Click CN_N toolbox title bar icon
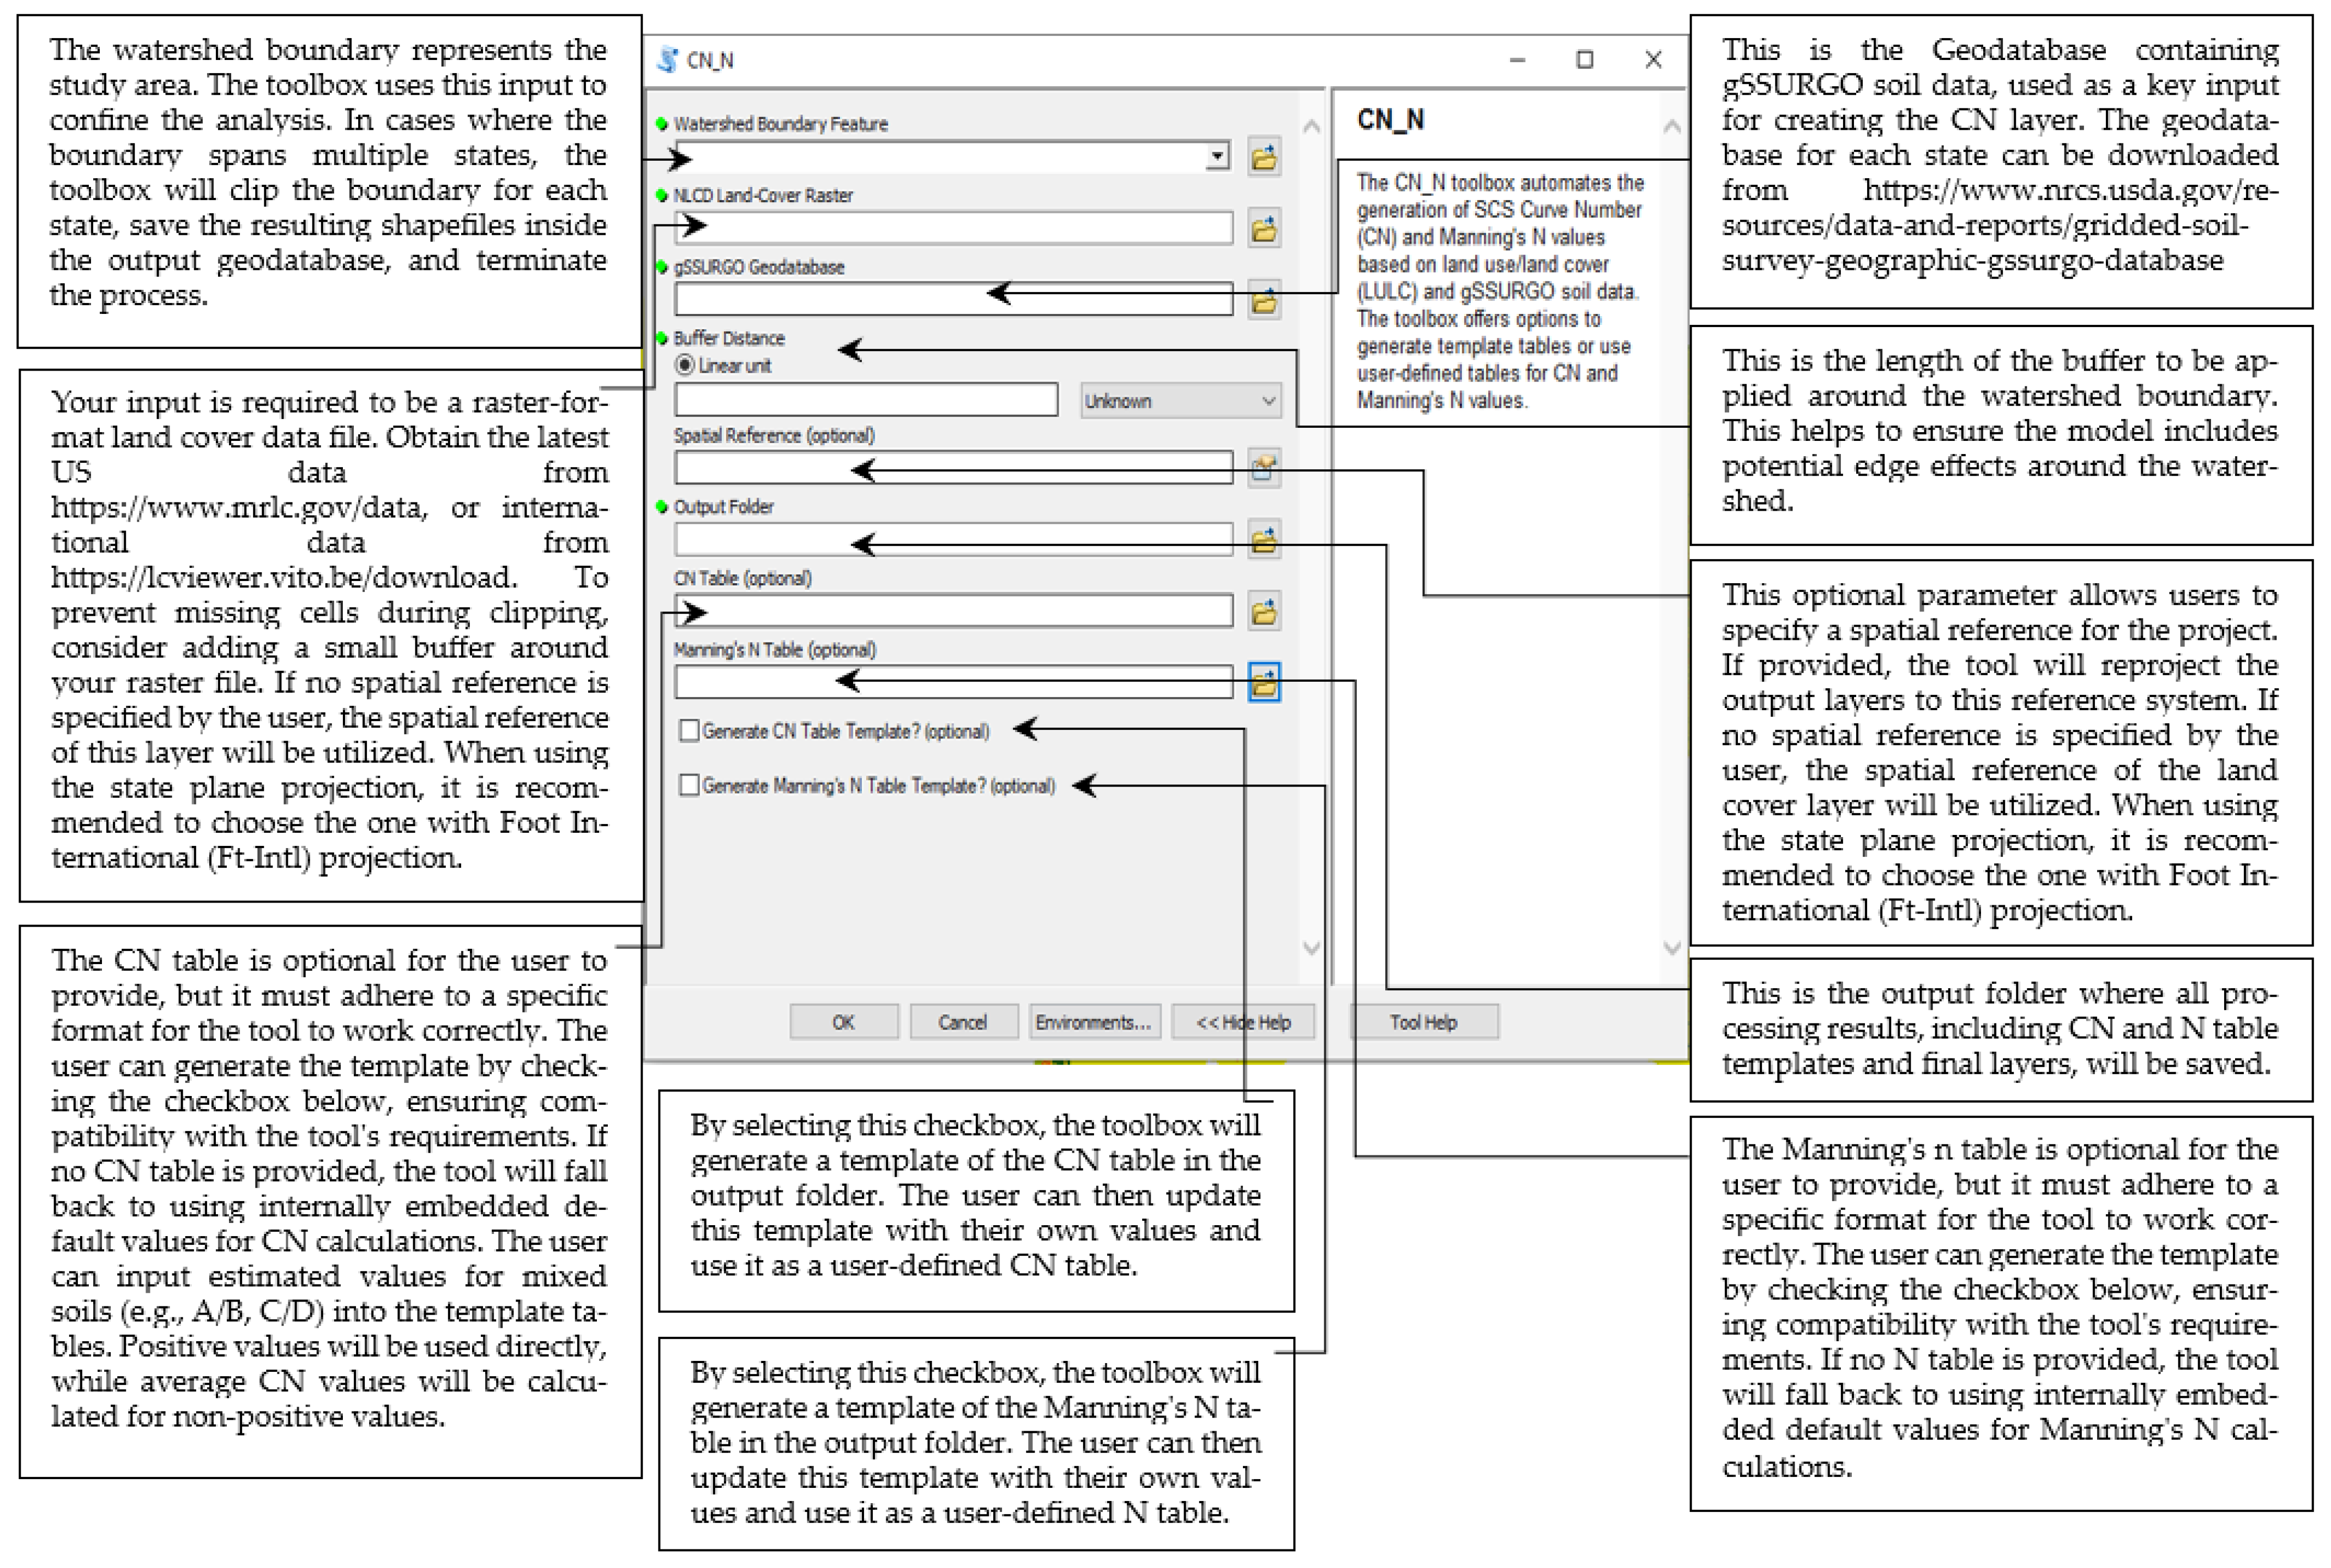The width and height of the screenshot is (2331, 1568). coord(667,60)
